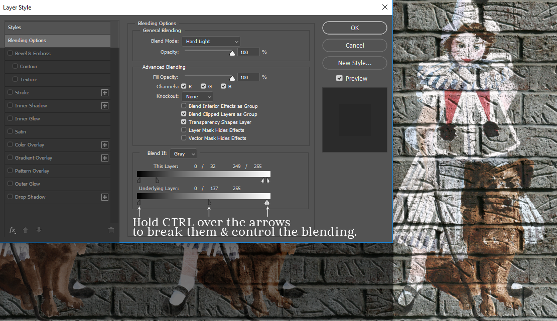Open the Blend If Gray dropdown
This screenshot has height=321, width=557.
183,154
